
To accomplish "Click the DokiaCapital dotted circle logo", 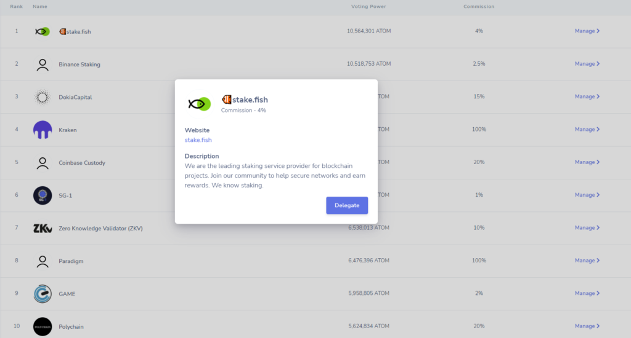I will click(x=43, y=97).
